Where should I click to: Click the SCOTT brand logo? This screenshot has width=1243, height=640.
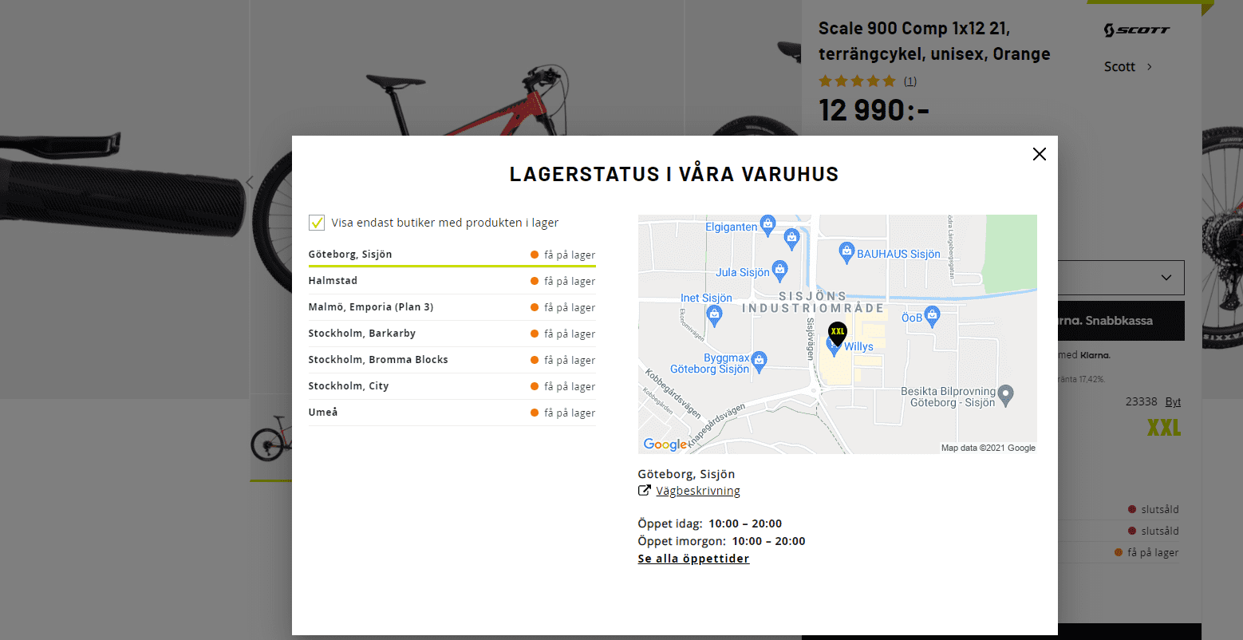[1137, 30]
